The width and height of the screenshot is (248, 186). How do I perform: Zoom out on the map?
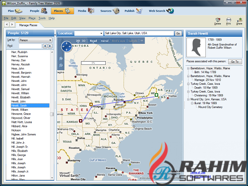click(61, 65)
